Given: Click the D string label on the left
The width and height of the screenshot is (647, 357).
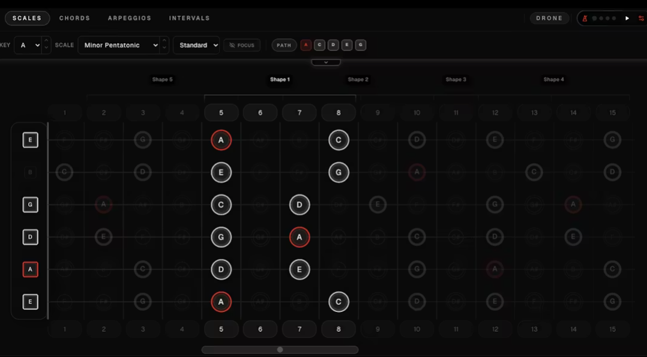Looking at the screenshot, I should click(30, 237).
